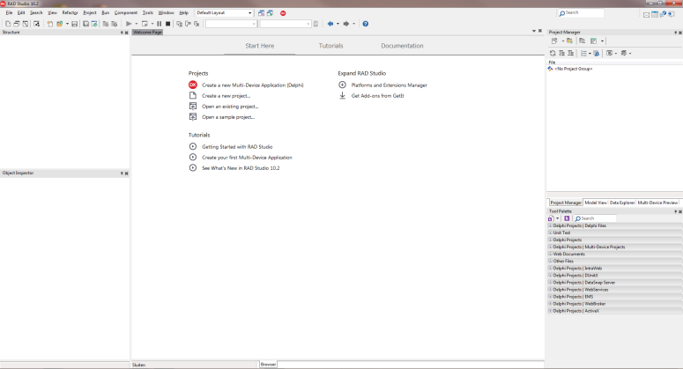Click the plus circle Platforms Manager icon
This screenshot has height=369, width=683.
pos(342,85)
